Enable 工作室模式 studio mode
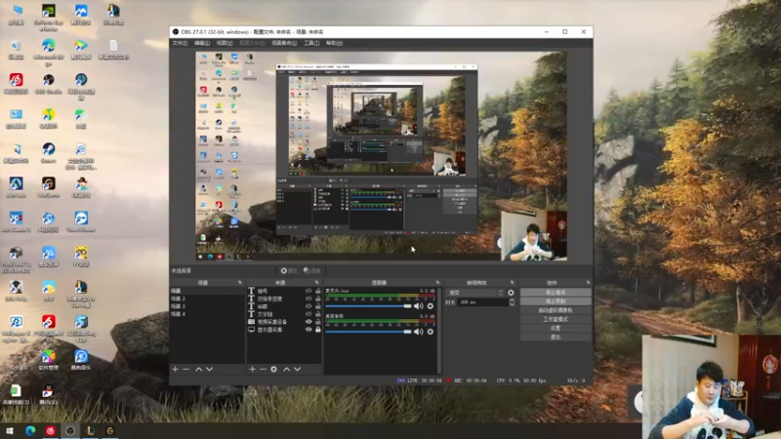This screenshot has height=439, width=781. 555,320
